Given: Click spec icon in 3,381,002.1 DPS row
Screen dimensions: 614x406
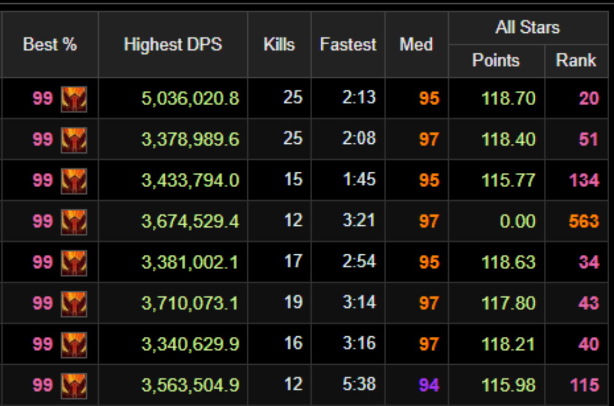Looking at the screenshot, I should coord(73,263).
